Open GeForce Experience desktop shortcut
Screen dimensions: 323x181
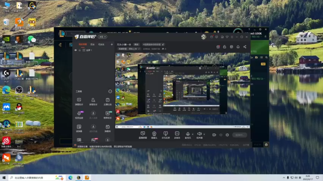[x=6, y=42]
